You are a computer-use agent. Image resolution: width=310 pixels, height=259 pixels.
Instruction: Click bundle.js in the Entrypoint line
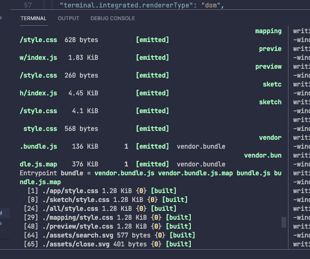click(253, 173)
